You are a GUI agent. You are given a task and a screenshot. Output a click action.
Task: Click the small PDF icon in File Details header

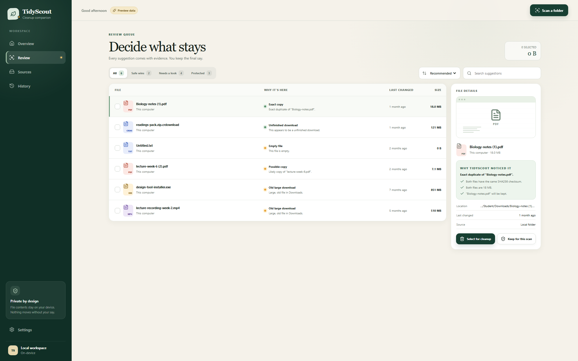pos(461,150)
